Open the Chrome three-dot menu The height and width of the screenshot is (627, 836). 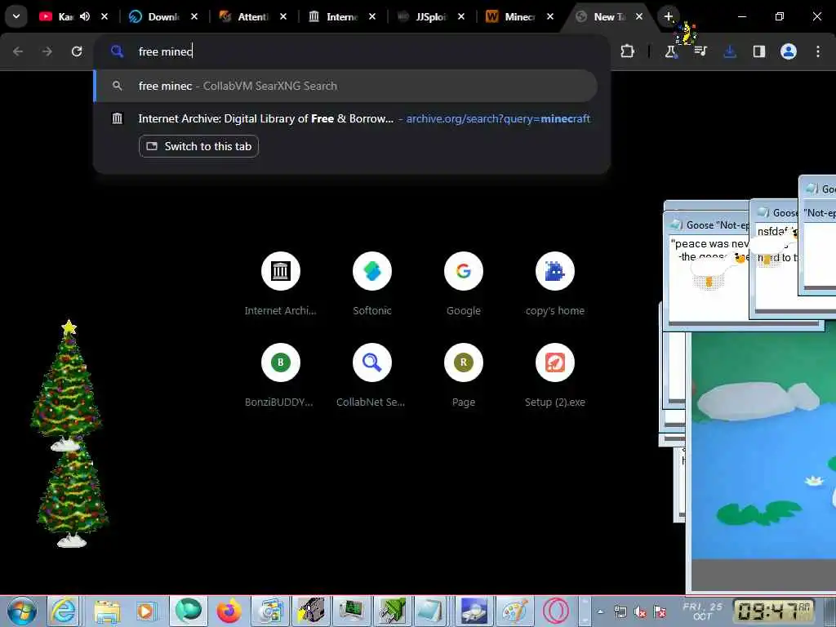(818, 51)
